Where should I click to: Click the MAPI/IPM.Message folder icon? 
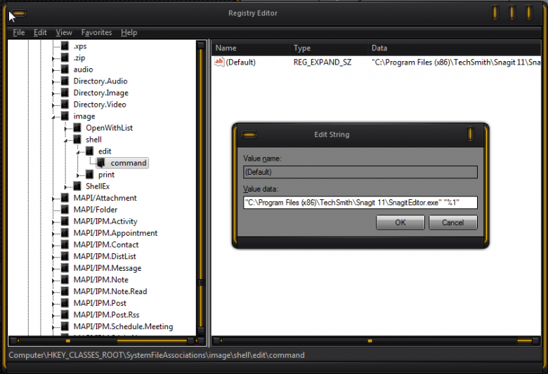click(65, 268)
